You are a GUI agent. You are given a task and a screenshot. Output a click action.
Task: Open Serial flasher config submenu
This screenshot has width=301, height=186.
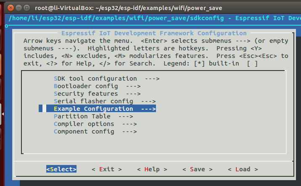[105, 101]
